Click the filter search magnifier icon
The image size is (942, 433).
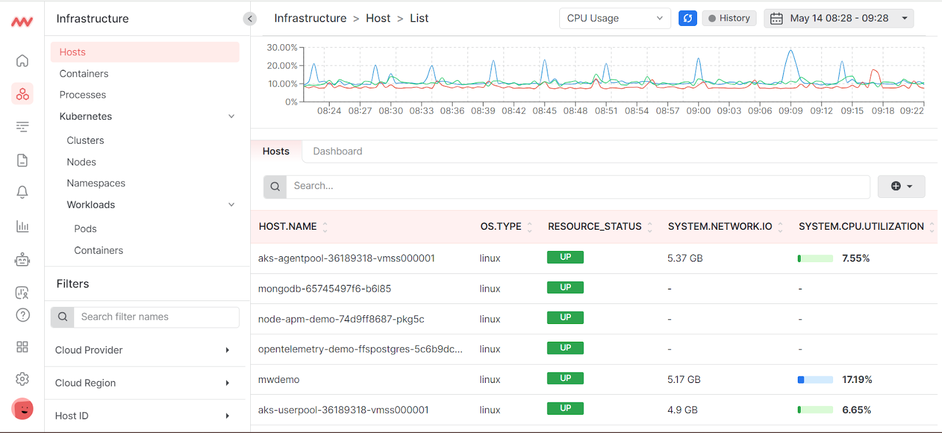(x=62, y=317)
